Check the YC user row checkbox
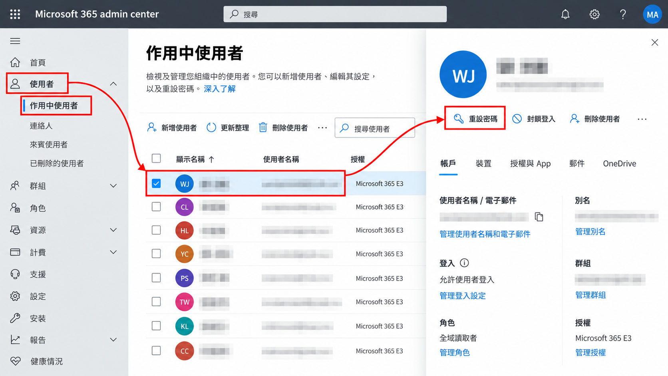 pos(156,253)
